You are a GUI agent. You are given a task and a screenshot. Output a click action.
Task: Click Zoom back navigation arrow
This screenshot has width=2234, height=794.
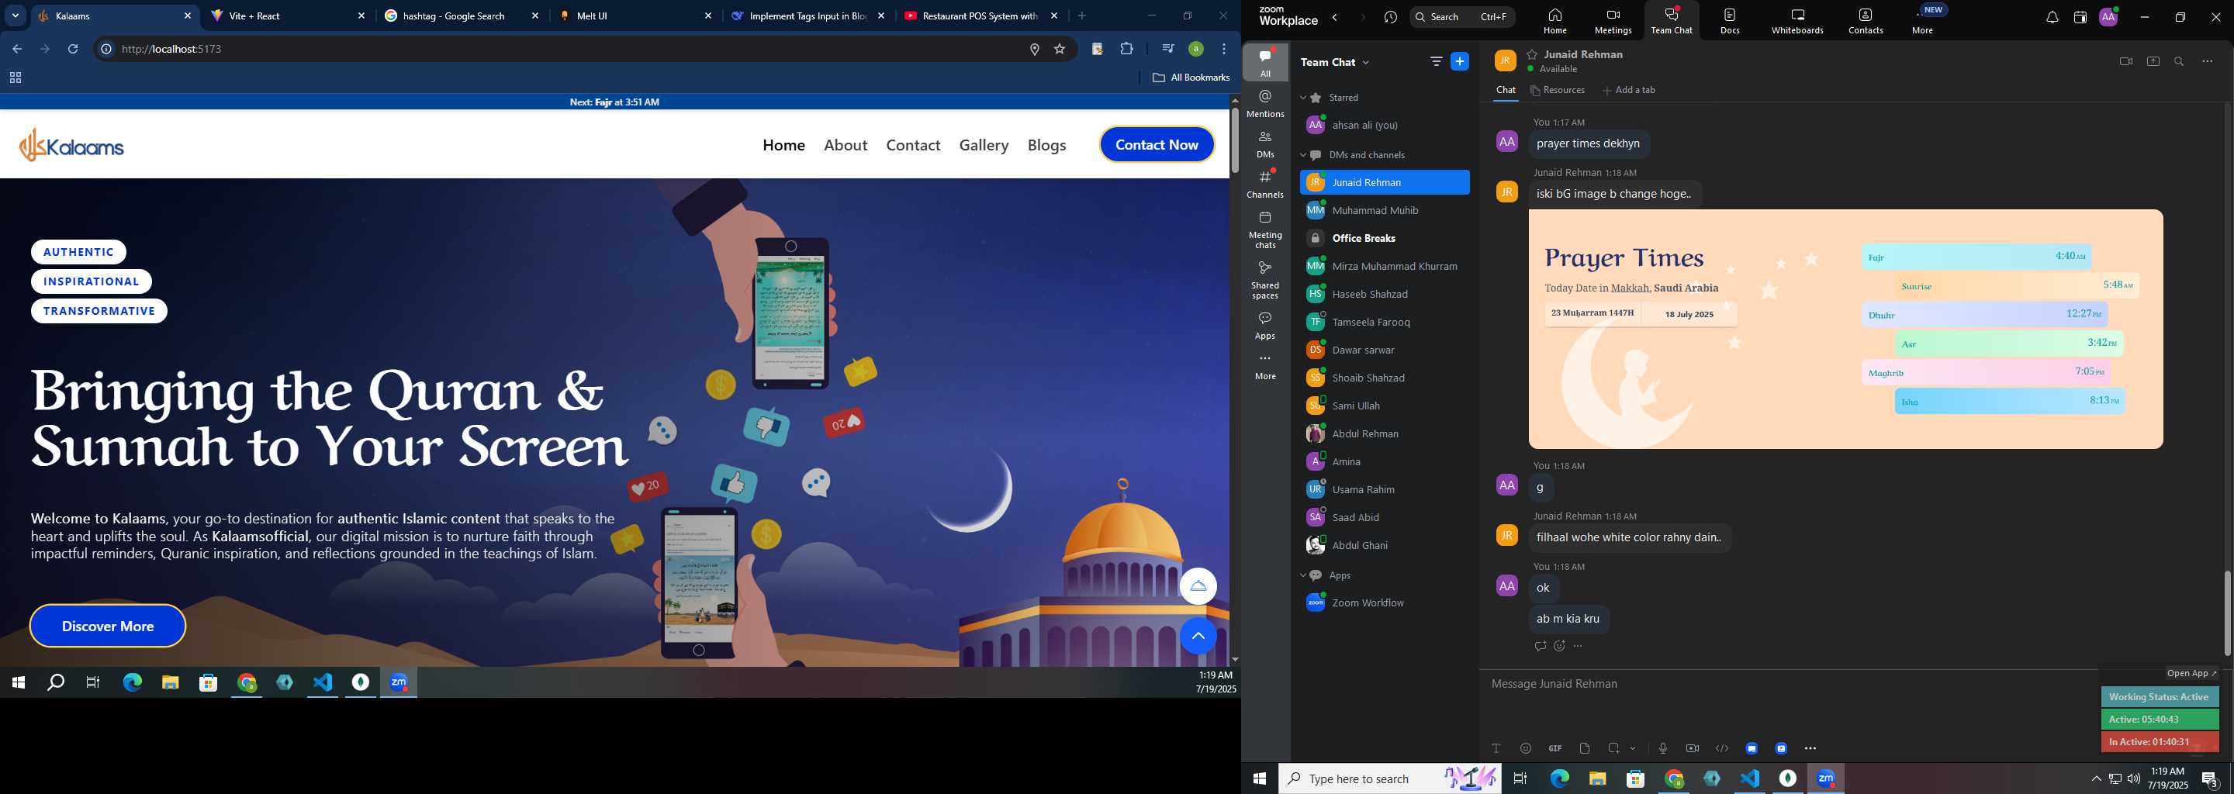pyautogui.click(x=1335, y=17)
